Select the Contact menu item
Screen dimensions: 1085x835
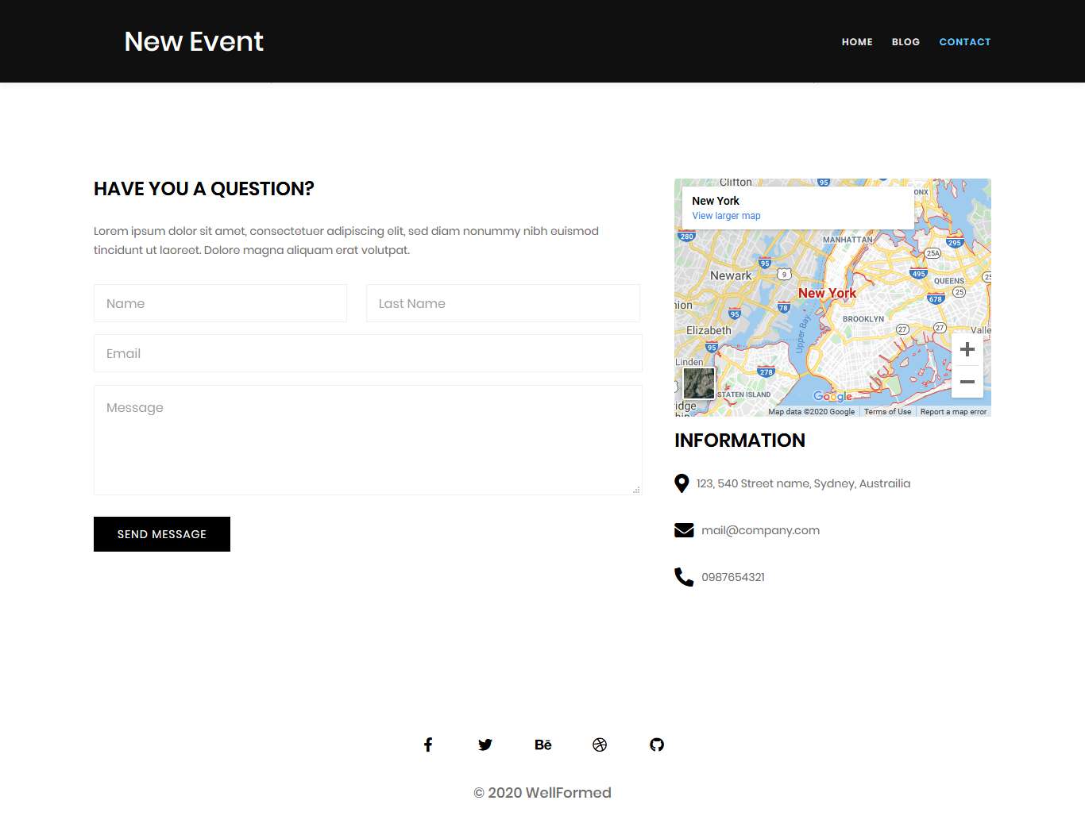[x=964, y=42]
